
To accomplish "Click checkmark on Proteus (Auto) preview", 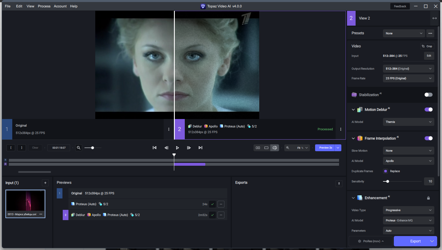I will 212,204.
